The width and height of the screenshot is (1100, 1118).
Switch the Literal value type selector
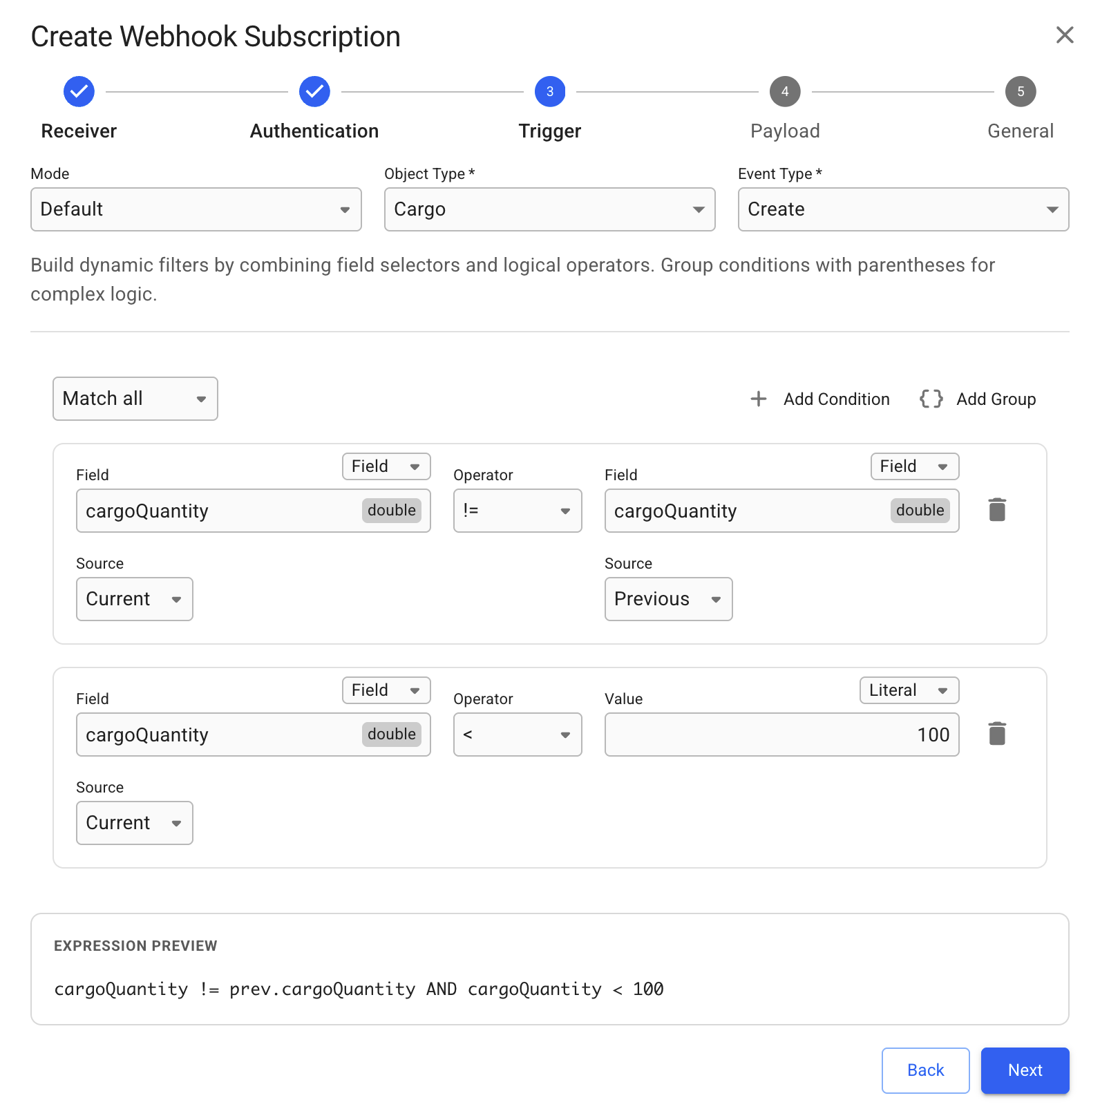909,690
